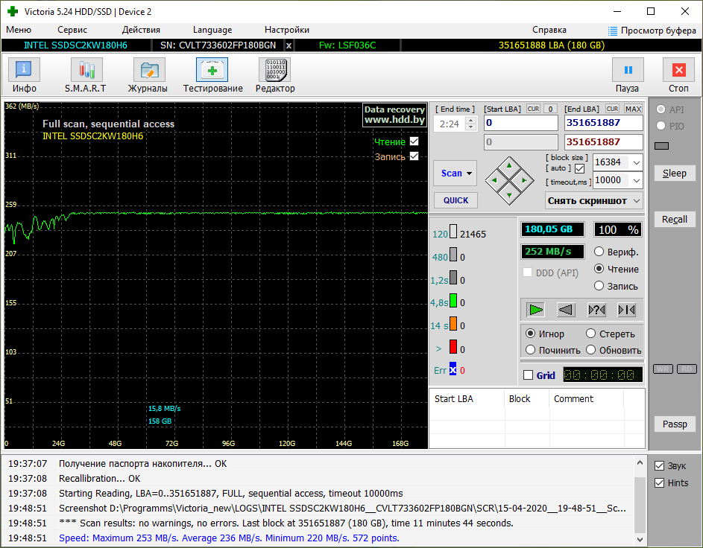Select the Обновить refresh action
Viewport: 703px width, 548px height.
click(x=591, y=350)
